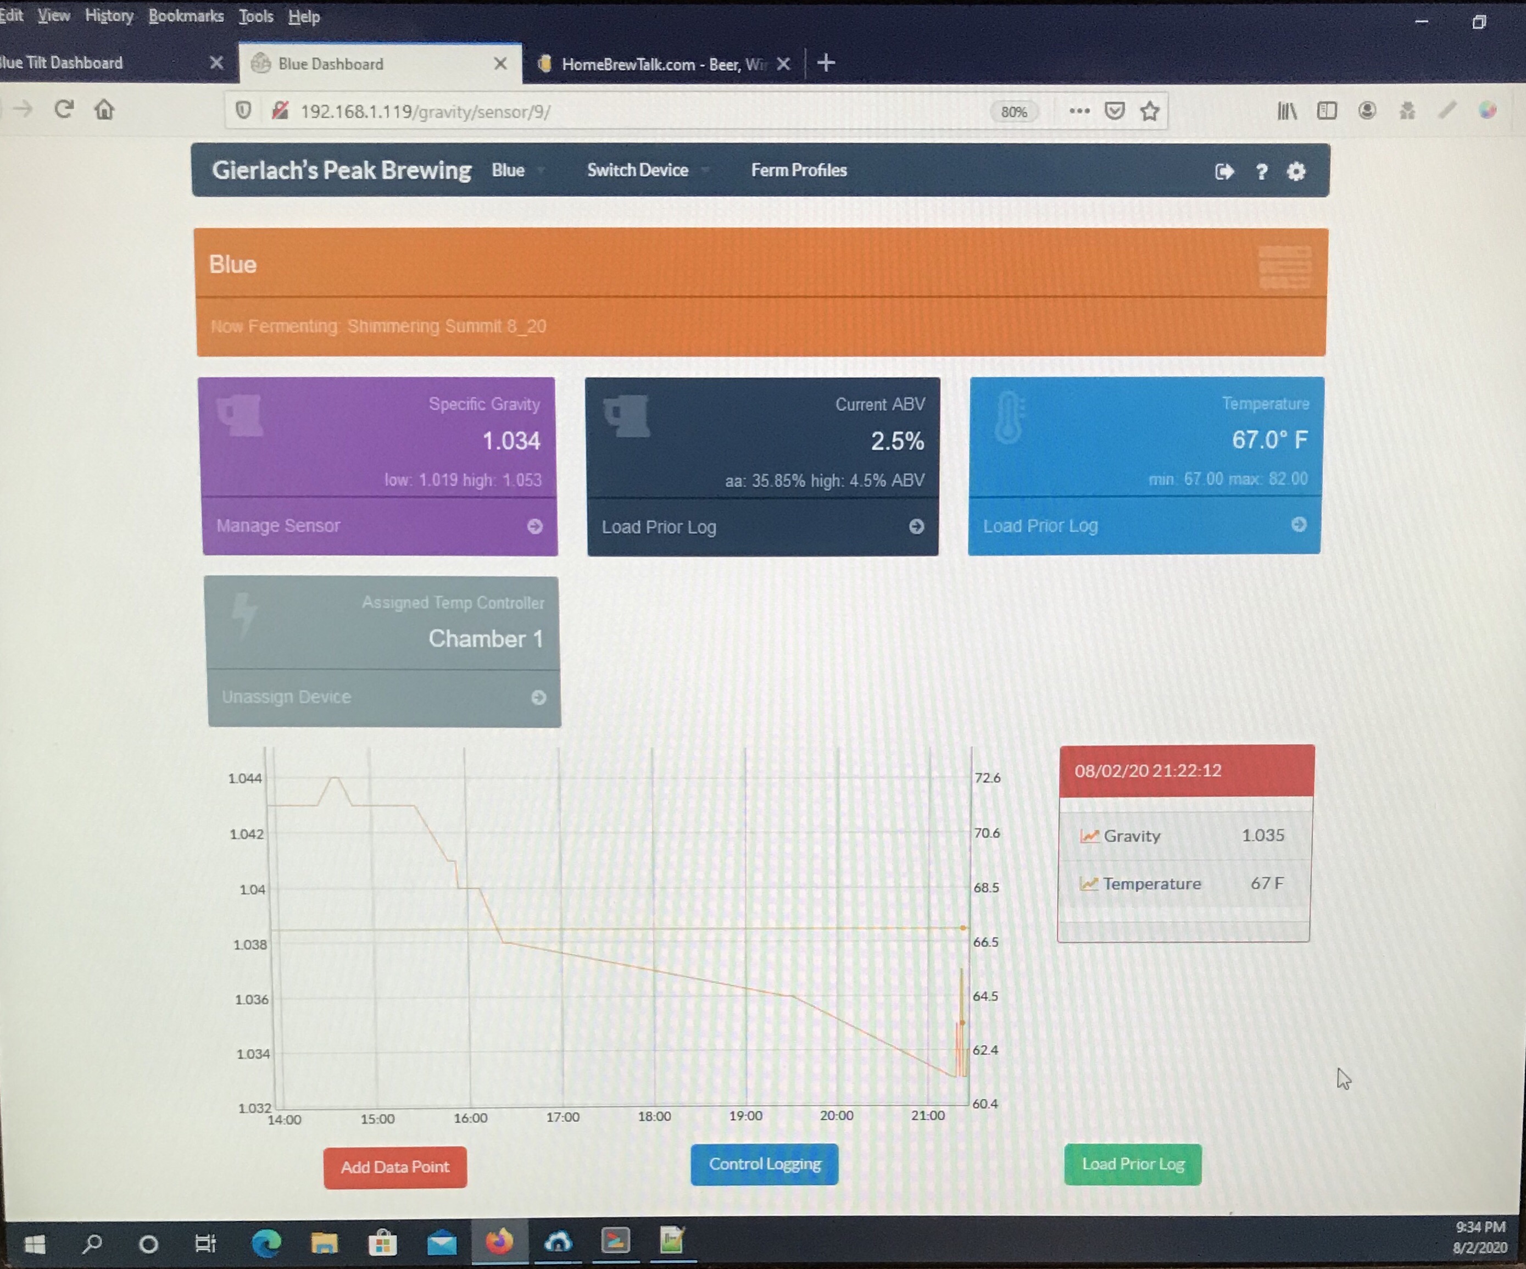Bookmark this page with star icon
This screenshot has width=1526, height=1269.
click(x=1150, y=110)
